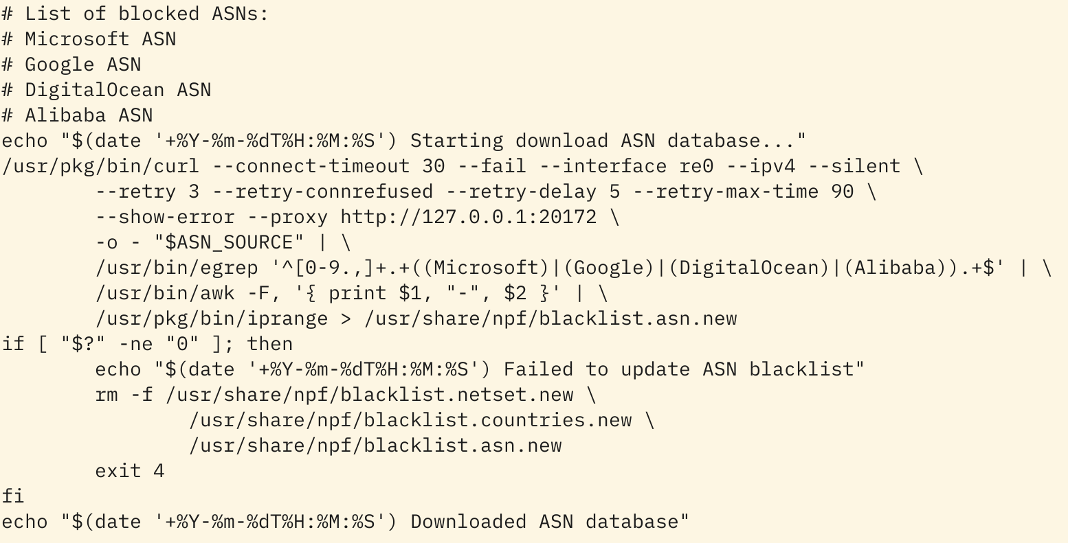Click the '--connect-timeout 30' option
1068x543 pixels.
328,166
